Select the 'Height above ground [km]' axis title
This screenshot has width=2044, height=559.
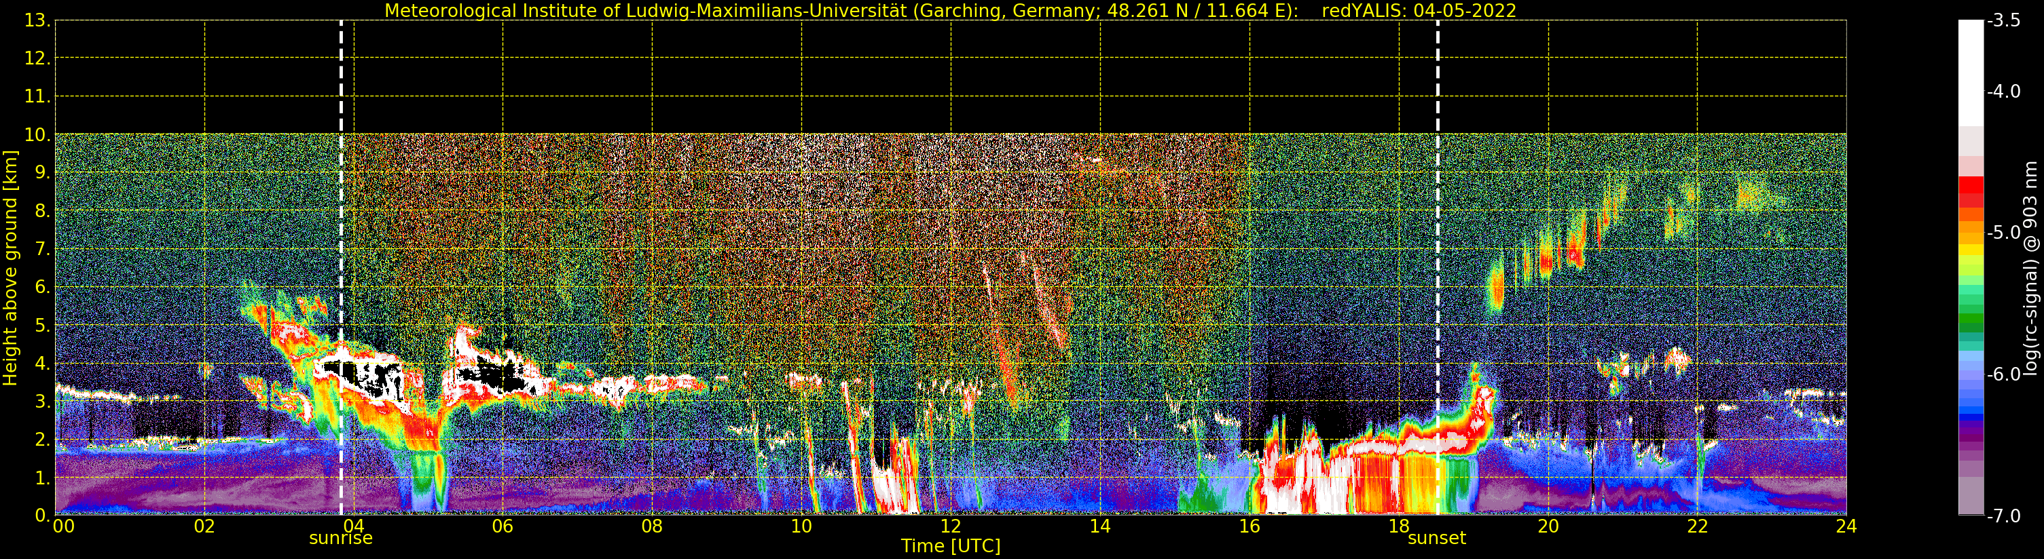point(10,268)
